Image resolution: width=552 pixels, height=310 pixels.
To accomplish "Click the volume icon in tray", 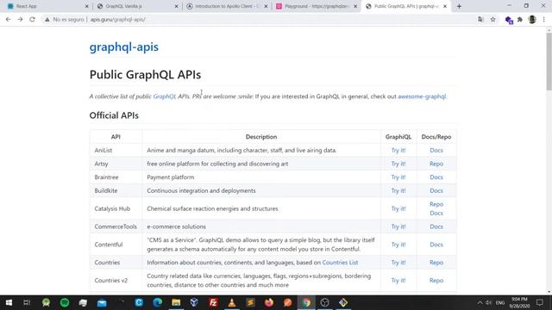I will [489, 302].
